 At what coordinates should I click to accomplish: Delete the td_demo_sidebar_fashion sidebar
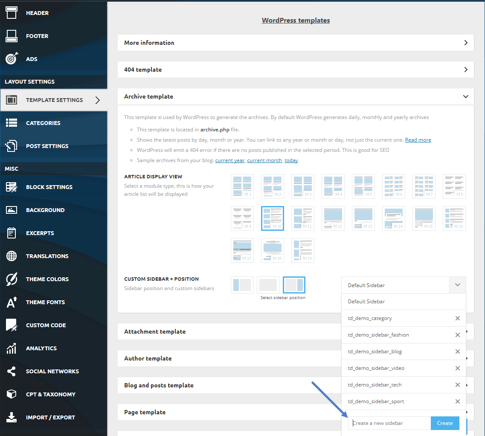point(457,335)
